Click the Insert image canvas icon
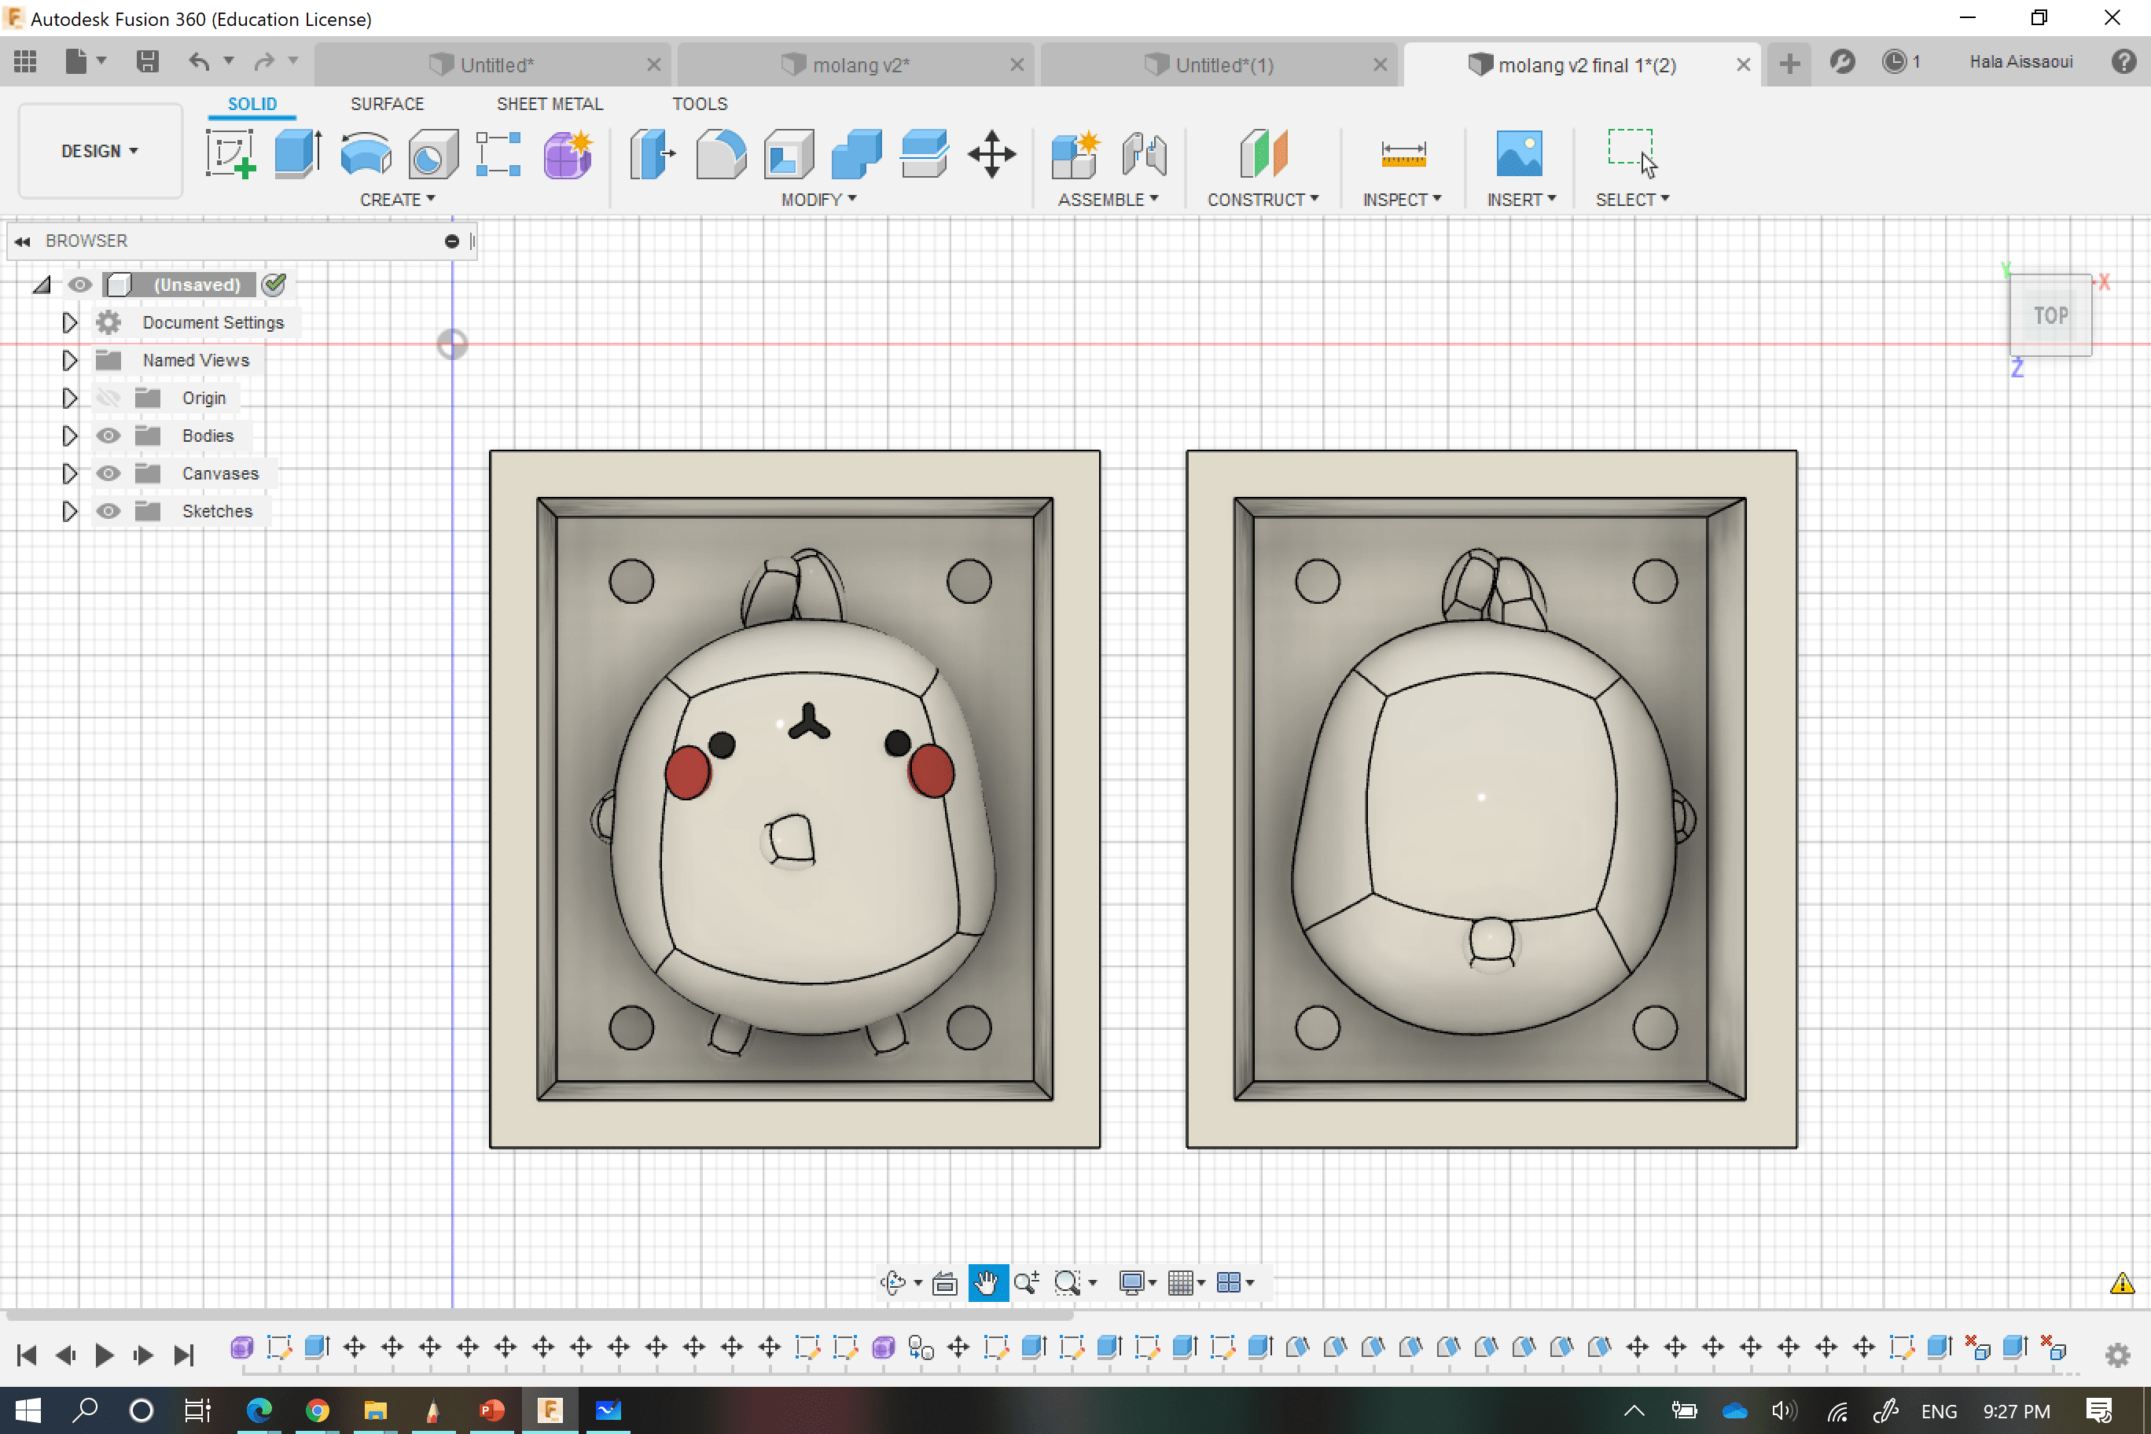 coord(1518,153)
